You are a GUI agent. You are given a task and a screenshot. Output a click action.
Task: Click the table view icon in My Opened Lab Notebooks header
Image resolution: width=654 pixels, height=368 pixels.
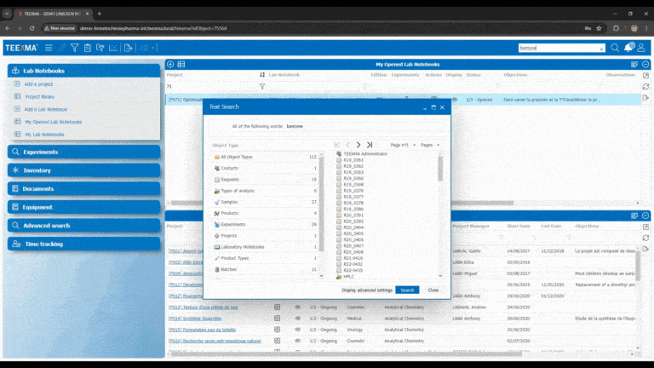click(x=181, y=64)
